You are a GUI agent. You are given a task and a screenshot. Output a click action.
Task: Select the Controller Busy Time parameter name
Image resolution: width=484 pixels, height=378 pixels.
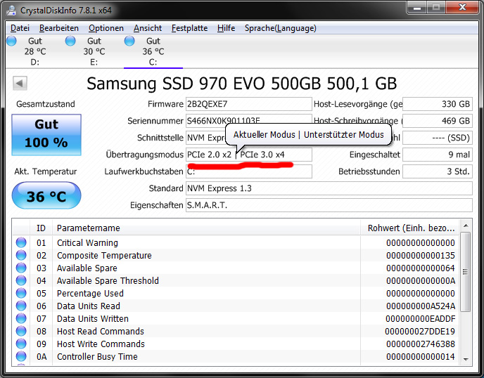[x=97, y=356]
